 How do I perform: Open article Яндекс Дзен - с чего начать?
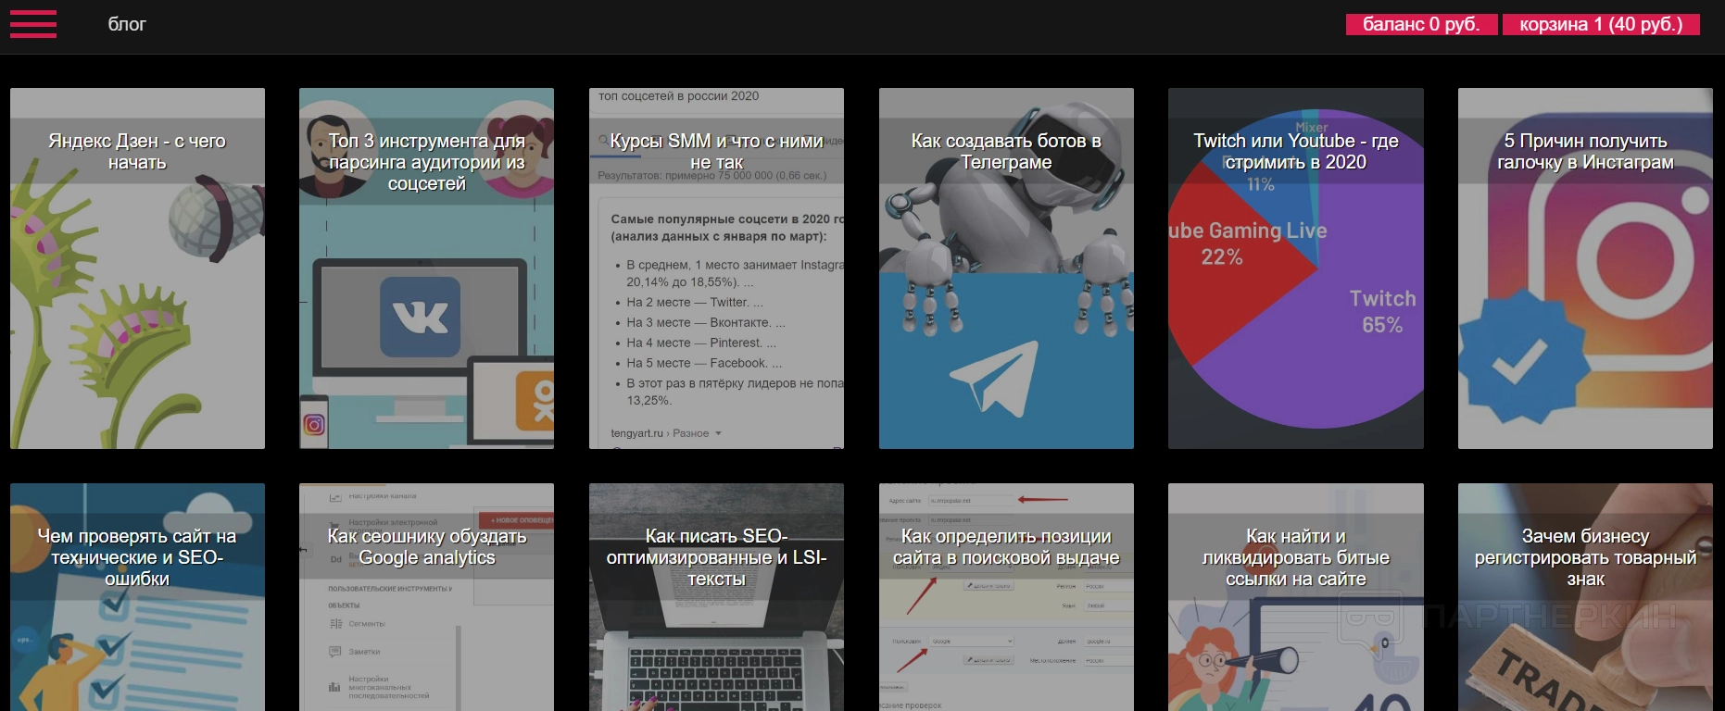137,152
